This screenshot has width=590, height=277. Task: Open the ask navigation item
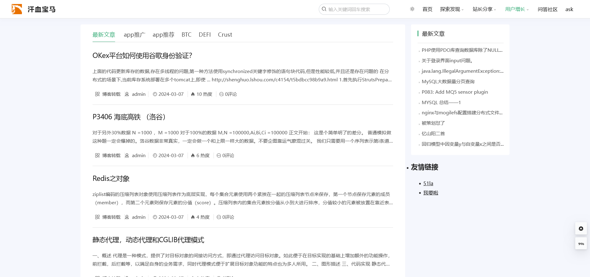[569, 9]
